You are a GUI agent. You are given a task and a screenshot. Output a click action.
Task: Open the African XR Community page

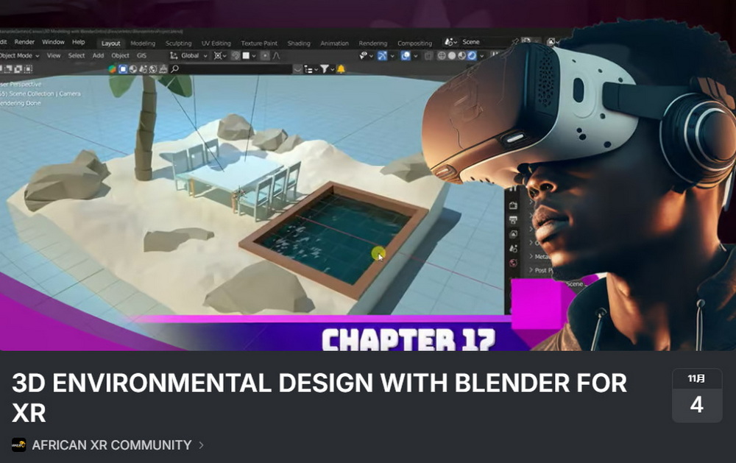click(x=112, y=445)
